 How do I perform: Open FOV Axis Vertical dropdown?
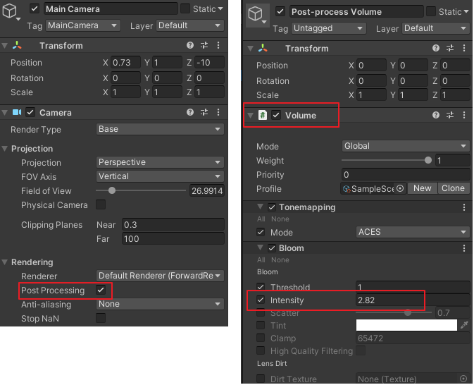160,176
